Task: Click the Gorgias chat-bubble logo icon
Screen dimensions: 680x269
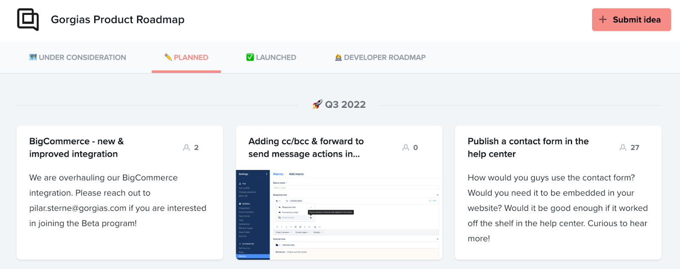Action: click(28, 20)
